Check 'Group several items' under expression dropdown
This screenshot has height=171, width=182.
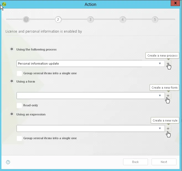tap(19, 138)
